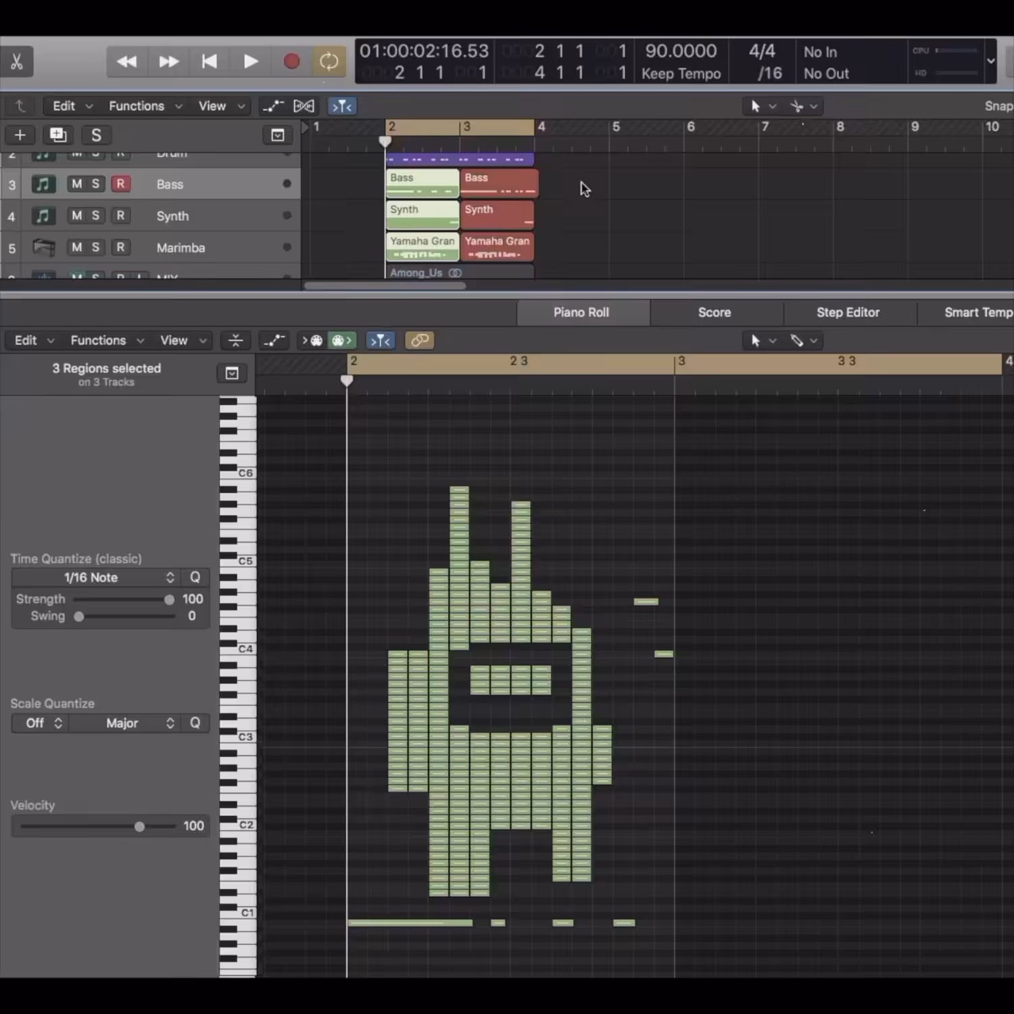Toggle the MIDI In button

(312, 341)
